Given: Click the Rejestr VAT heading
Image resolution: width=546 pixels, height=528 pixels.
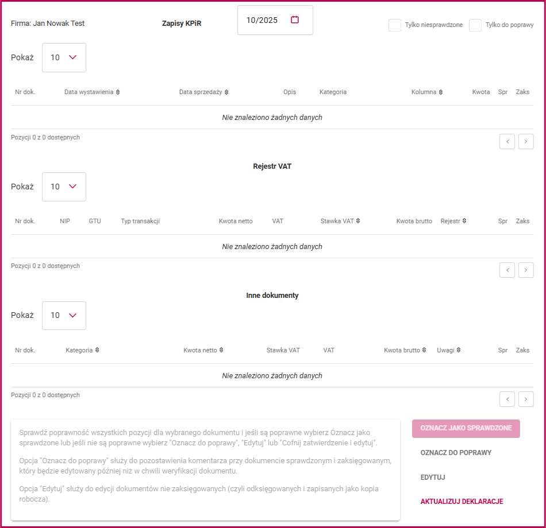Looking at the screenshot, I should coord(272,166).
